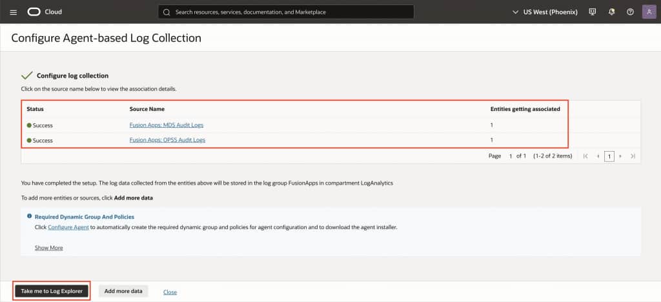Click the search magnifier icon
661x302 pixels.
167,12
